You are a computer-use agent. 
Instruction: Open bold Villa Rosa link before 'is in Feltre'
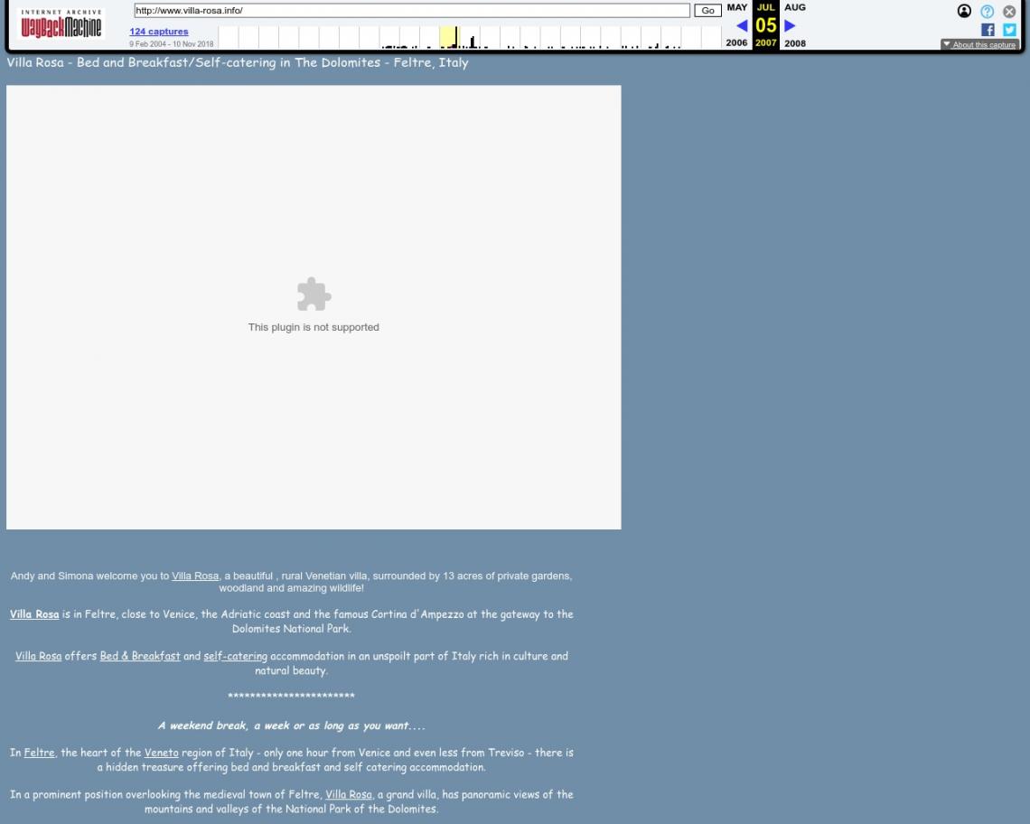click(34, 613)
